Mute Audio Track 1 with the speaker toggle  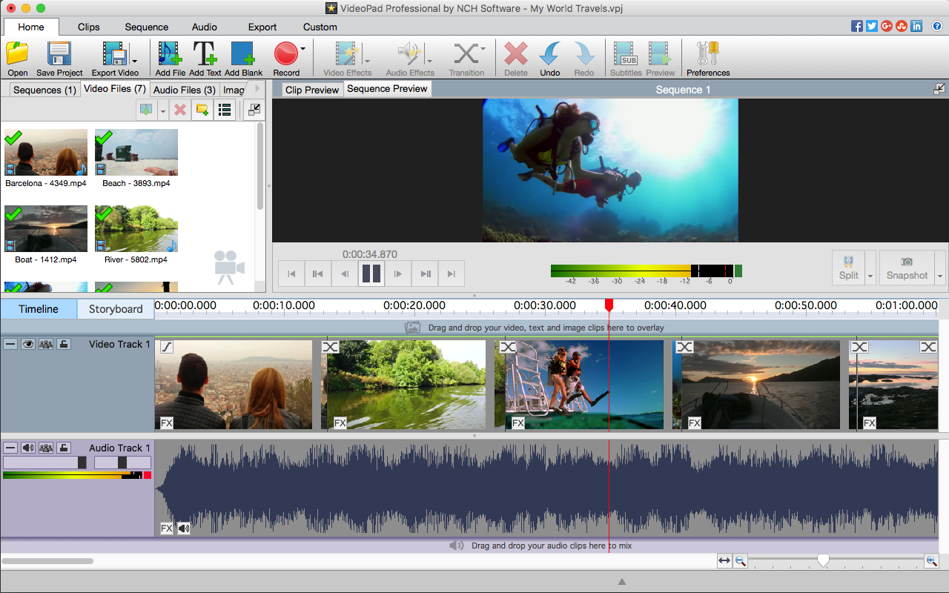[x=28, y=448]
